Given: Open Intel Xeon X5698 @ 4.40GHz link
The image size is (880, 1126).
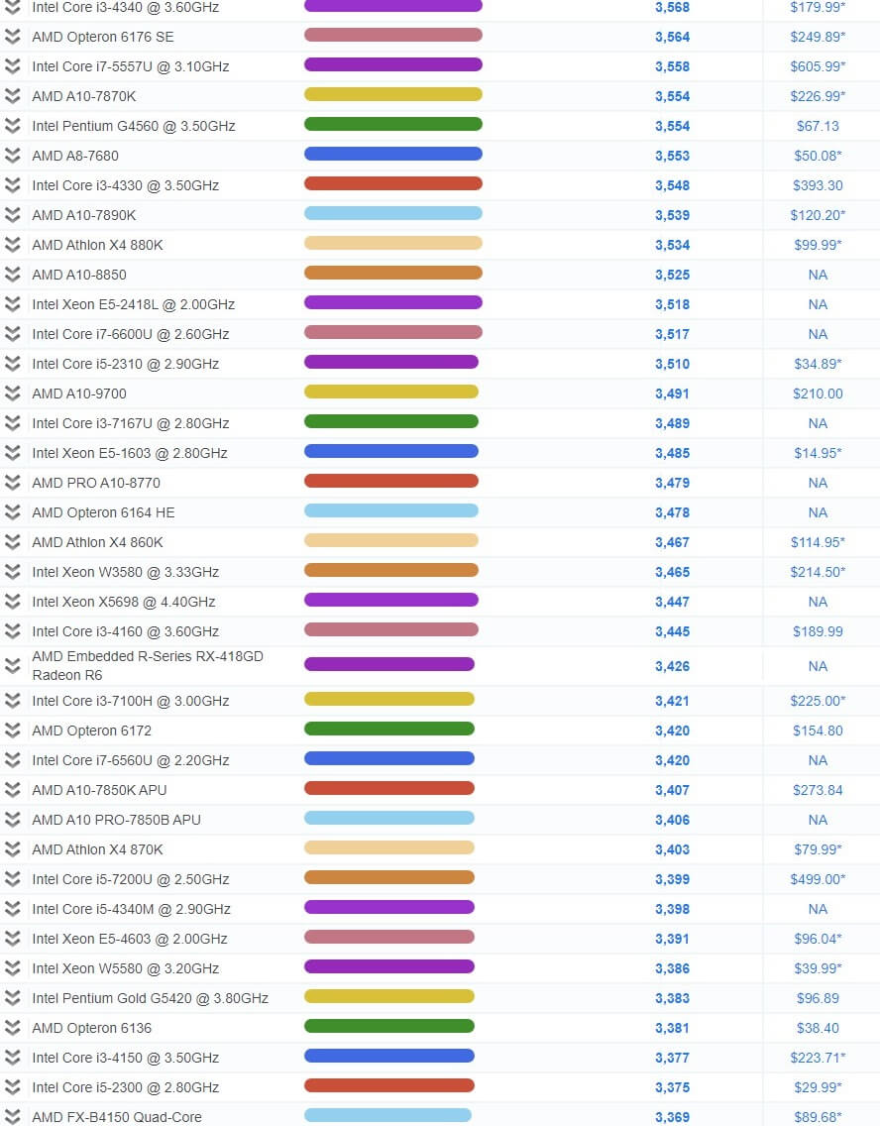Looking at the screenshot, I should coord(124,602).
